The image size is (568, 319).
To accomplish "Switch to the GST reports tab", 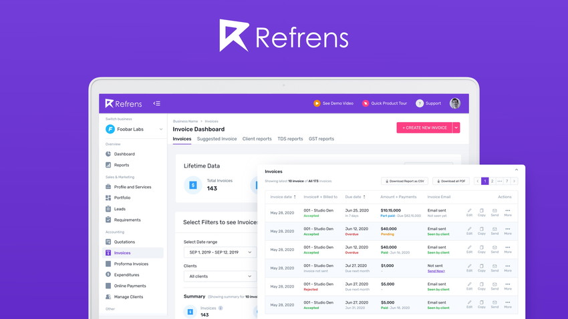I will [321, 139].
